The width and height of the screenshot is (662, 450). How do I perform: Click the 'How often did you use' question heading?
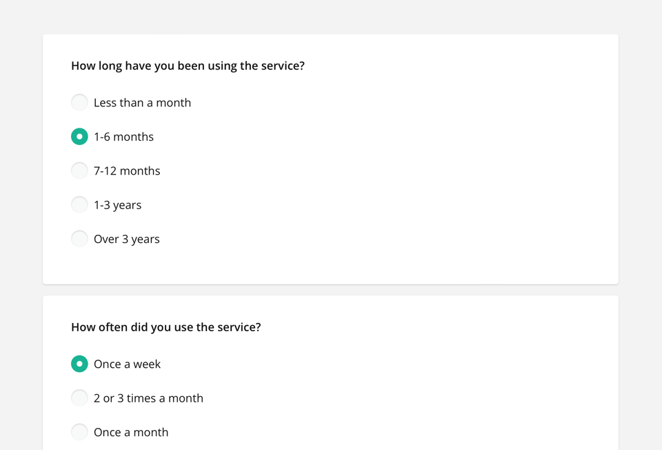[x=165, y=327]
